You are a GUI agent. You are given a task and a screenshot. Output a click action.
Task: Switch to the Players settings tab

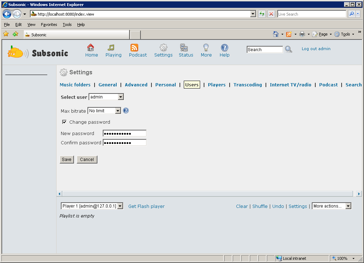[216, 85]
